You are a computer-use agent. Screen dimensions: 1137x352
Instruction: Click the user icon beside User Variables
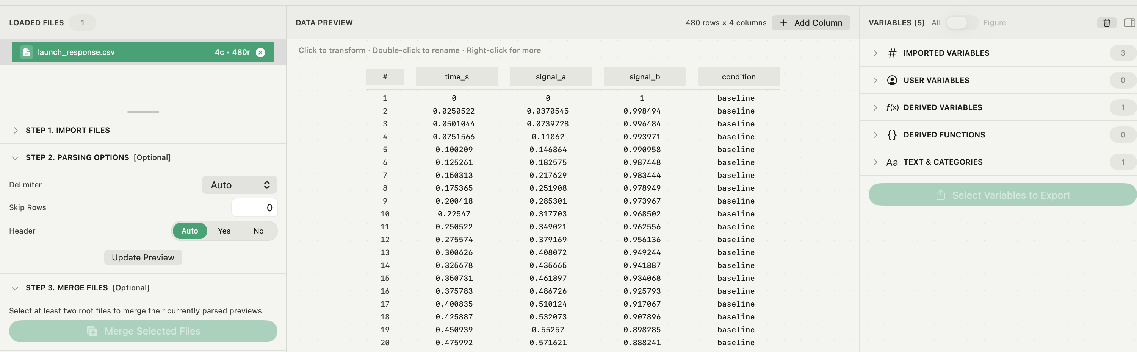892,80
